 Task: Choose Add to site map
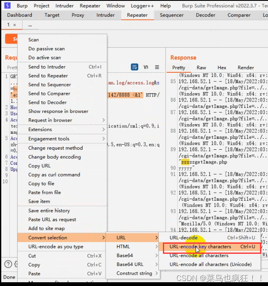pyautogui.click(x=62, y=228)
